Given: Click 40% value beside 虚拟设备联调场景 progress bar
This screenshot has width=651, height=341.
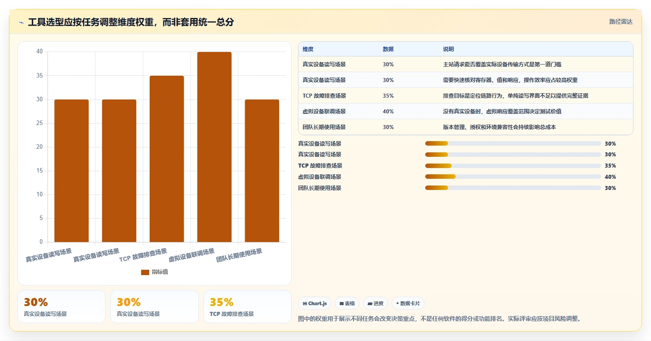Looking at the screenshot, I should pos(610,177).
